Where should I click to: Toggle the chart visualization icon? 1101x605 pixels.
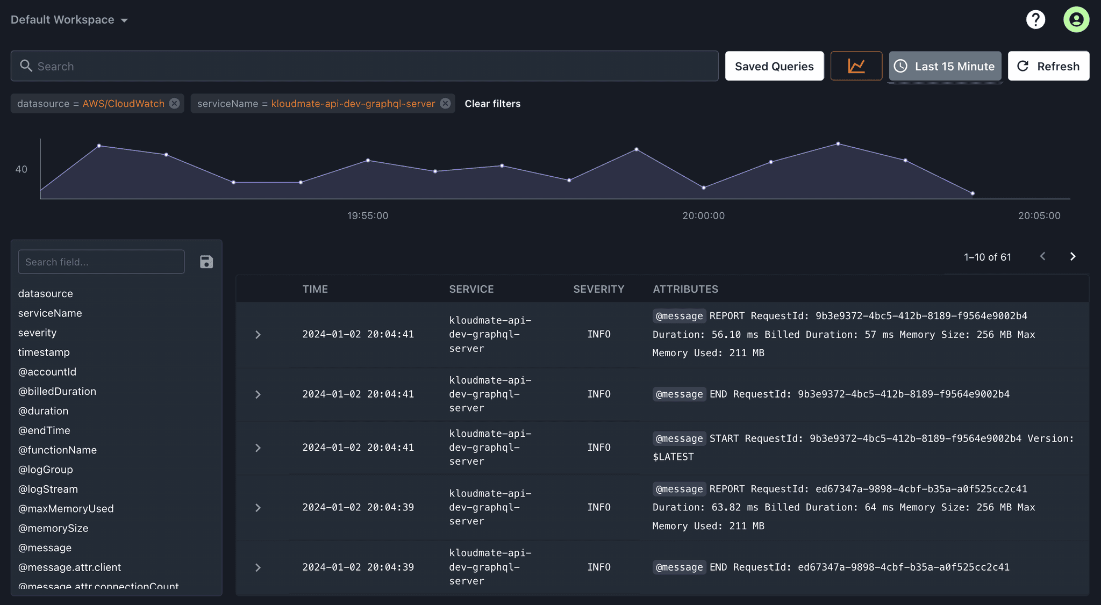[x=856, y=66]
